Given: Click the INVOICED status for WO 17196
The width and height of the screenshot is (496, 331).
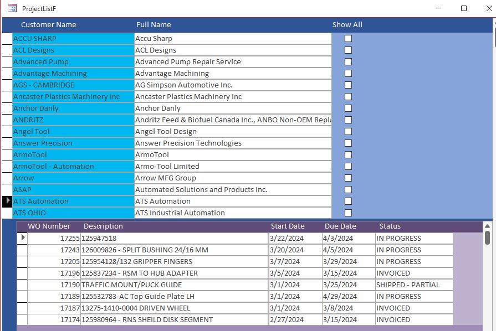Looking at the screenshot, I should click(x=414, y=273).
